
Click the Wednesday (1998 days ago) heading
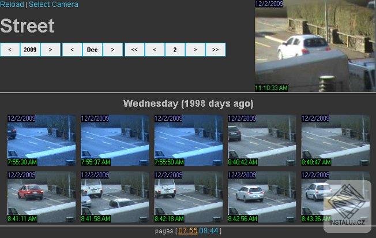coord(188,104)
